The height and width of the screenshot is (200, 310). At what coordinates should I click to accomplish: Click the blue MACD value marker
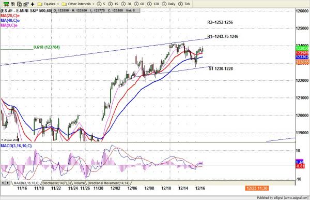tap(300, 162)
